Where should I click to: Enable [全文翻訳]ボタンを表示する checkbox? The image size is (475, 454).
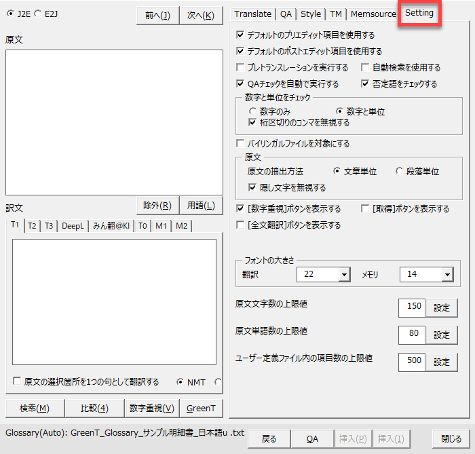[x=241, y=225]
